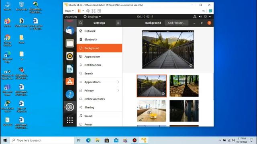Open Mail app on Windows taskbar
Viewport: 257px width, 144px height.
coord(116,140)
